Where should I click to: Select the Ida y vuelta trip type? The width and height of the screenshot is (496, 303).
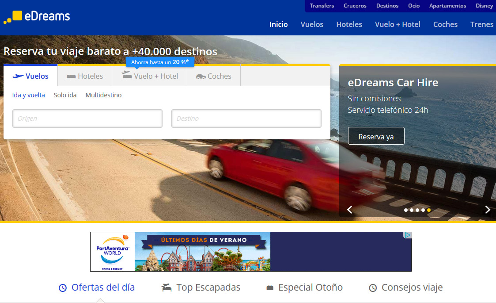[29, 95]
